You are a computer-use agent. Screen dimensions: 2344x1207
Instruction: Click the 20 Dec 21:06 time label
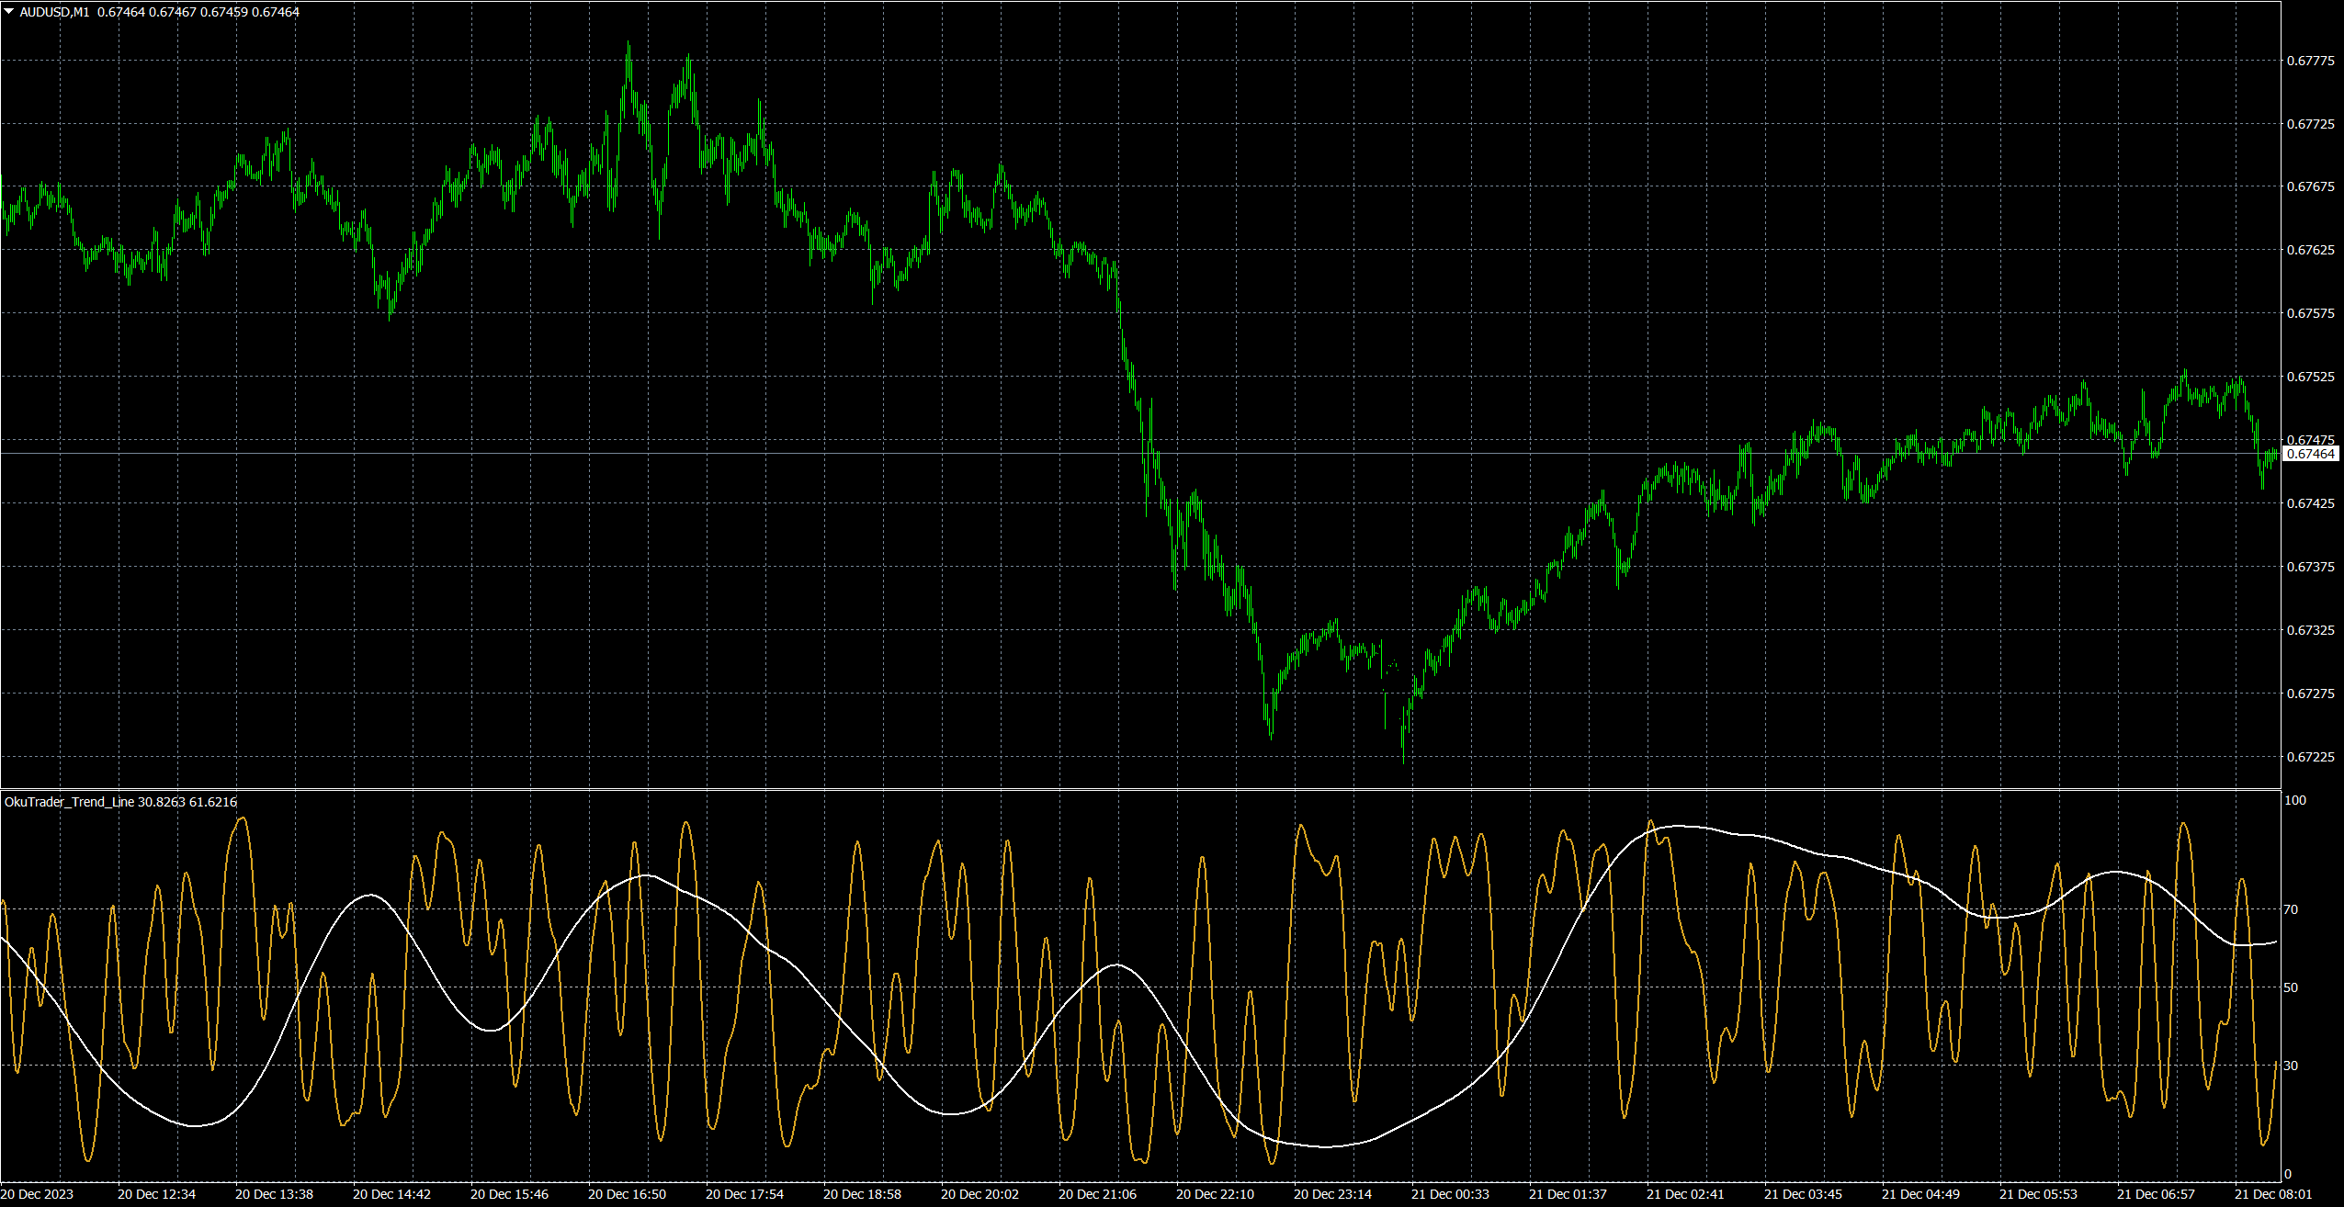pos(1097,1194)
